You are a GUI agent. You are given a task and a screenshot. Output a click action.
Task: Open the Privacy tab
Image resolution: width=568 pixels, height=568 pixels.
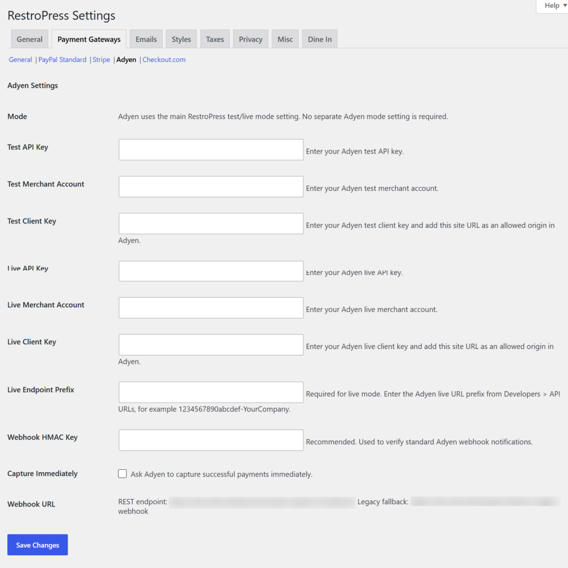point(250,39)
